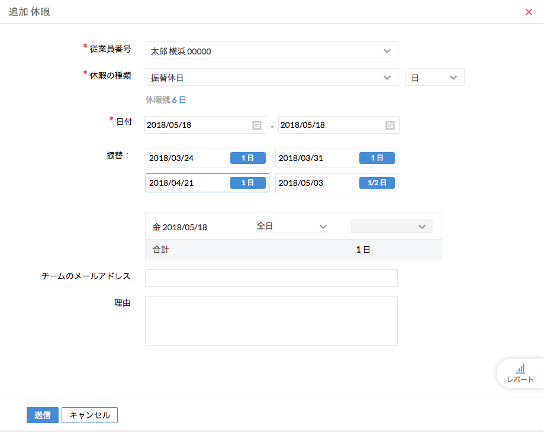Open the end date calendar picker icon
The image size is (544, 432).
pyautogui.click(x=390, y=125)
